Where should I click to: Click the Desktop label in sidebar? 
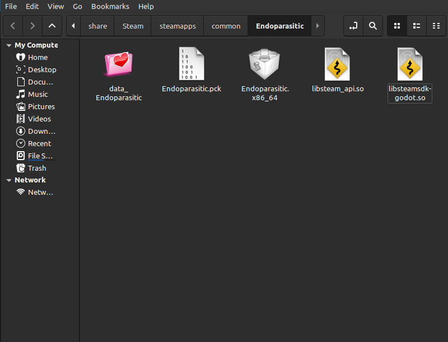42,69
